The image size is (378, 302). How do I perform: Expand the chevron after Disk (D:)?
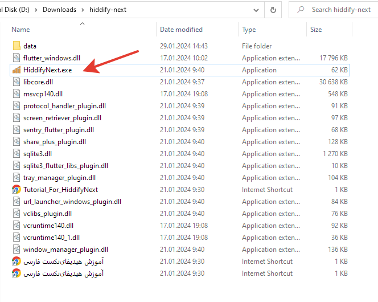point(36,10)
